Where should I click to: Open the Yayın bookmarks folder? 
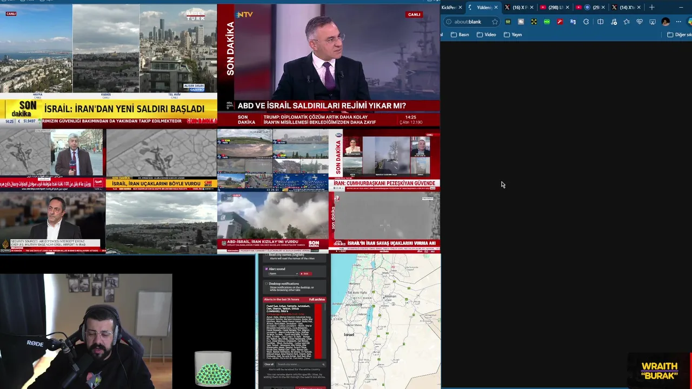click(513, 35)
